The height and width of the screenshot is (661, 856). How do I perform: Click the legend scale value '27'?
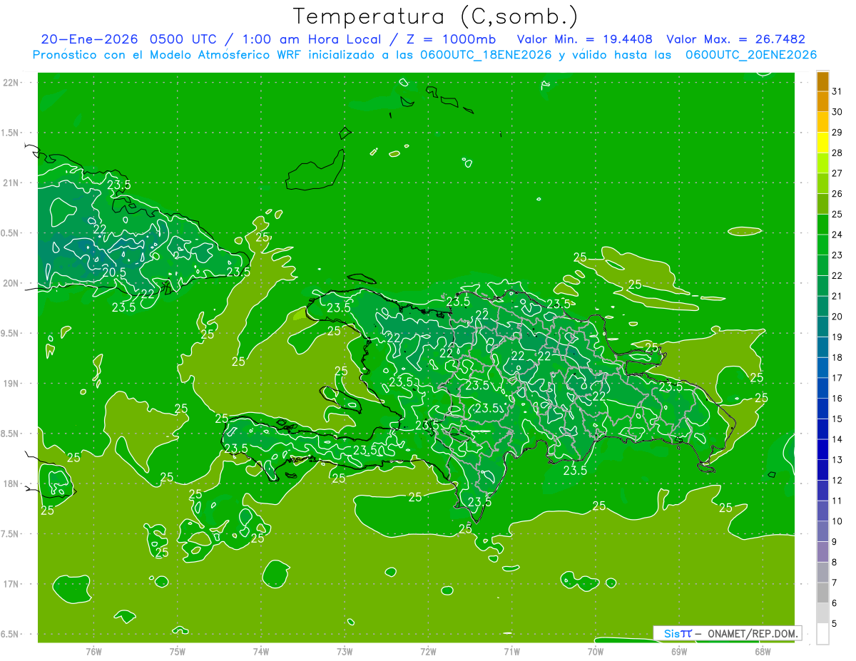coord(837,173)
